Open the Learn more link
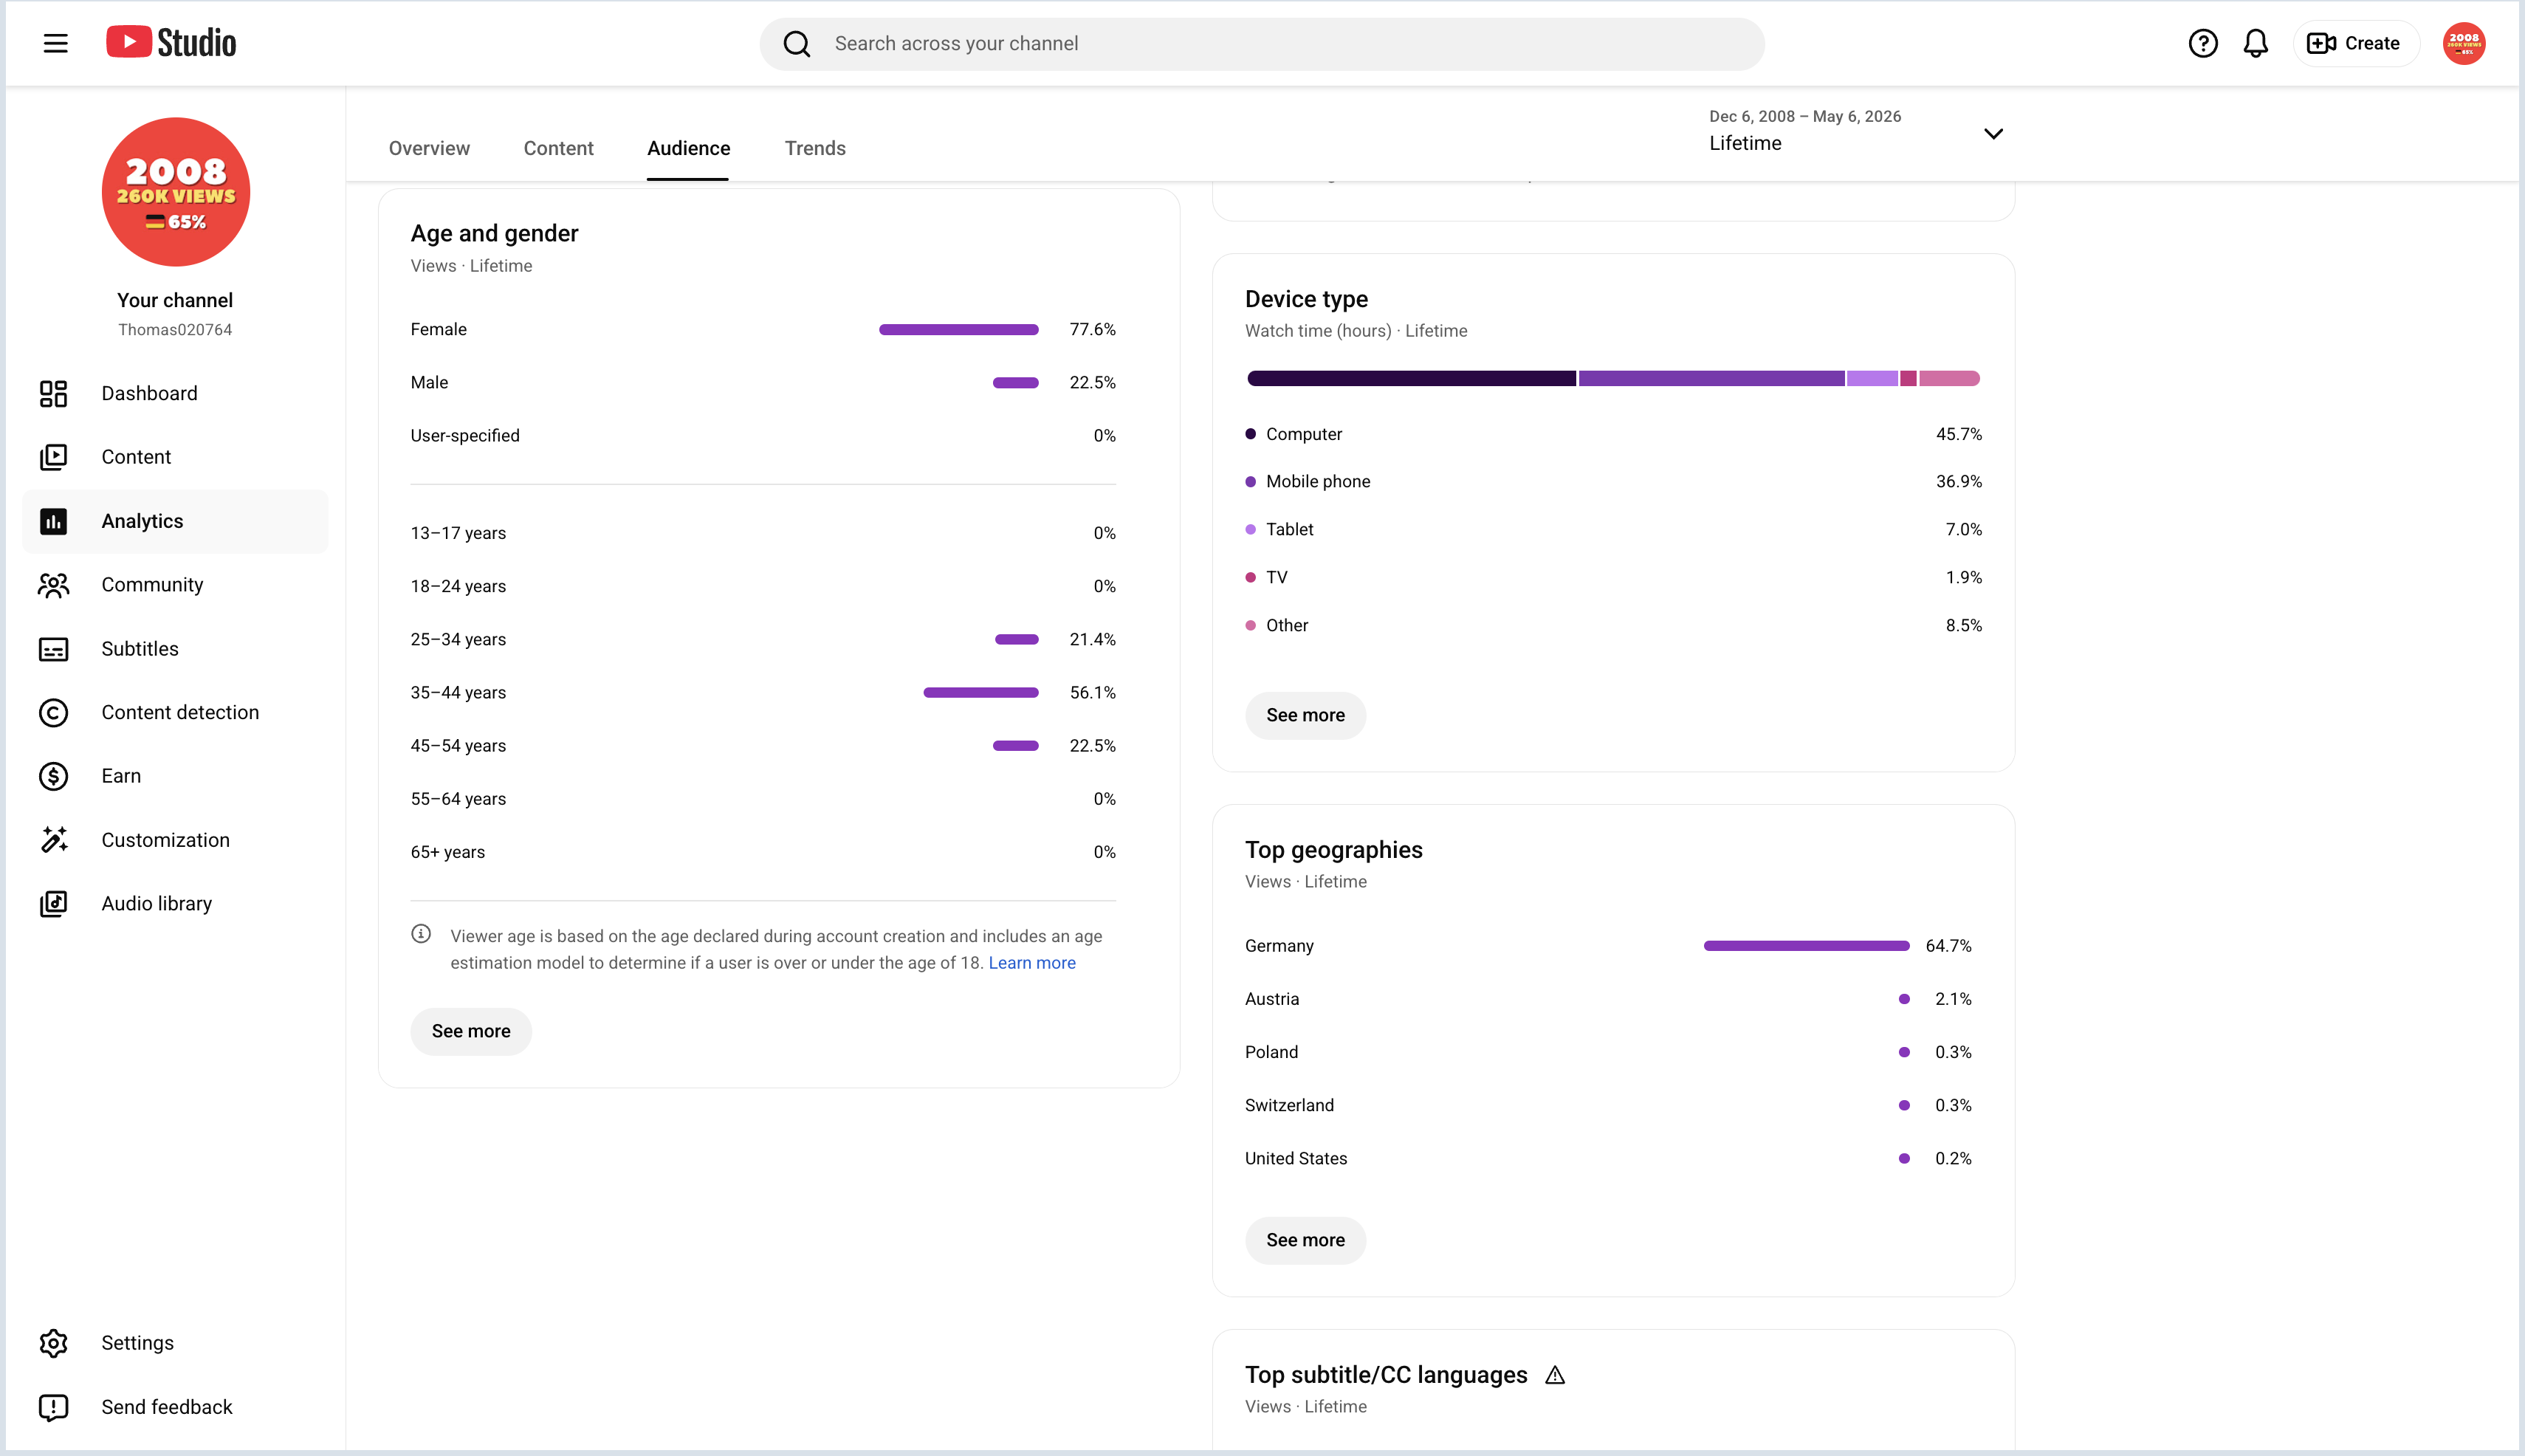 click(1032, 963)
